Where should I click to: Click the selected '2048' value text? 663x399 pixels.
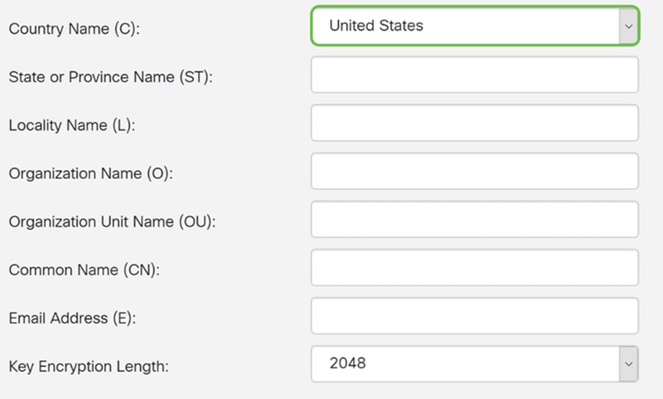click(347, 364)
